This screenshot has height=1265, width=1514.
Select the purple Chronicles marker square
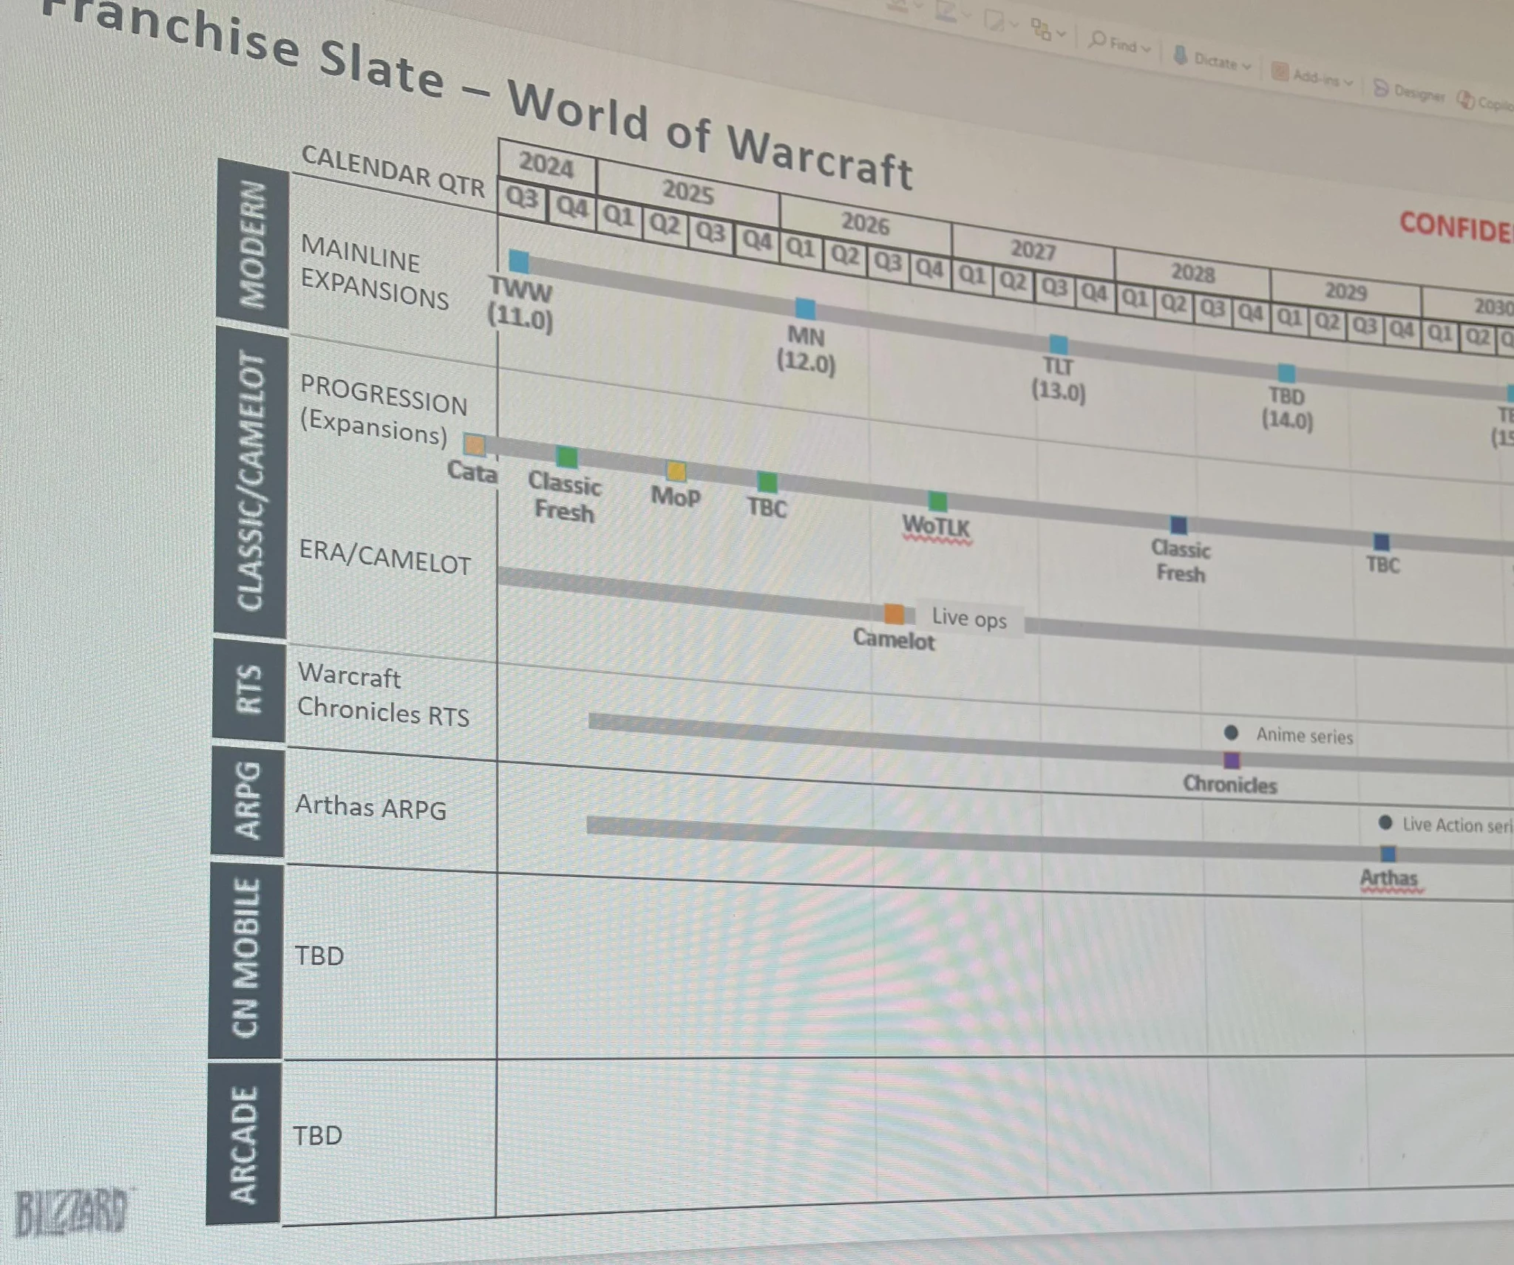click(1232, 760)
